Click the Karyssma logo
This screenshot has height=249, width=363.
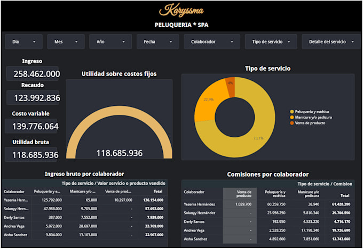[181, 11]
